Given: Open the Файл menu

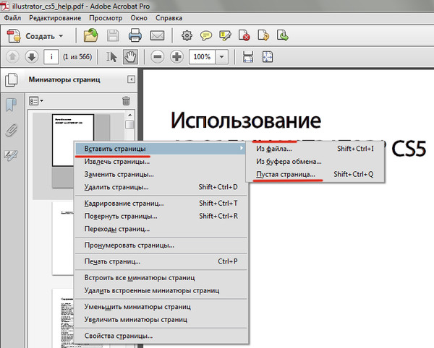Looking at the screenshot, I should coord(12,18).
